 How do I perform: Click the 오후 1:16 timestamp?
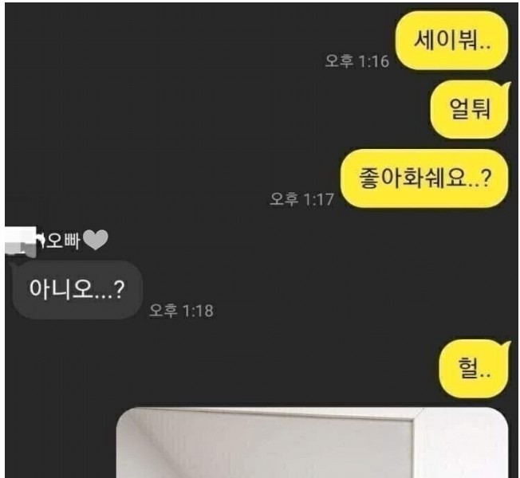(x=357, y=61)
